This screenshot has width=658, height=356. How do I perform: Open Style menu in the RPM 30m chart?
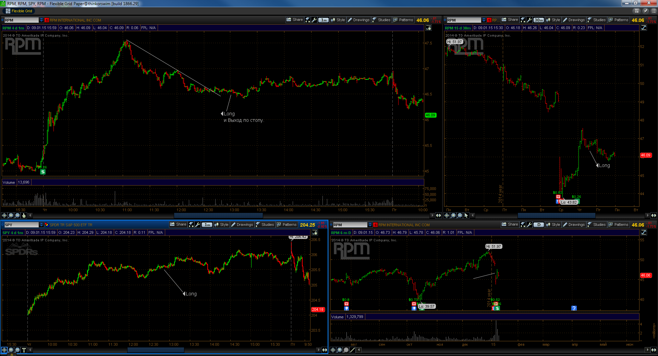[x=553, y=20]
